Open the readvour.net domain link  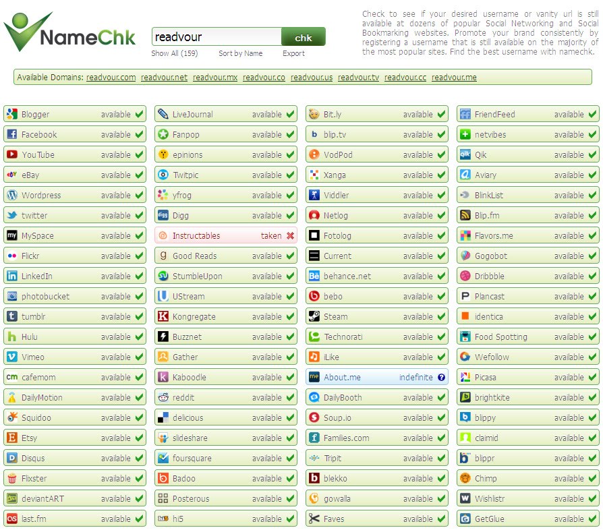pyautogui.click(x=164, y=78)
